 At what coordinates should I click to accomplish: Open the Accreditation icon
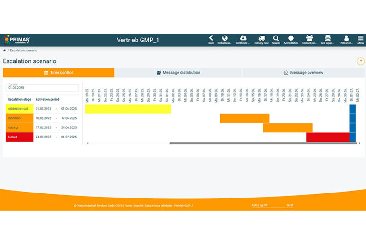[291, 38]
